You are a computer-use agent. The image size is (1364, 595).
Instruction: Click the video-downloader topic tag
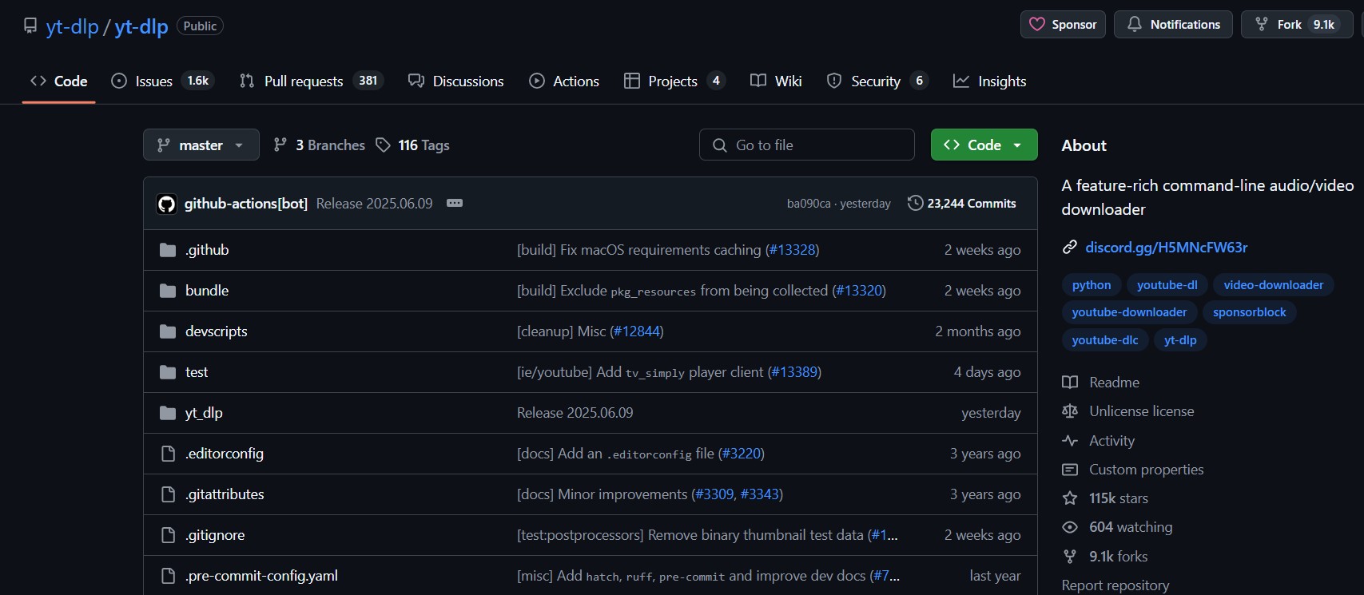point(1273,285)
